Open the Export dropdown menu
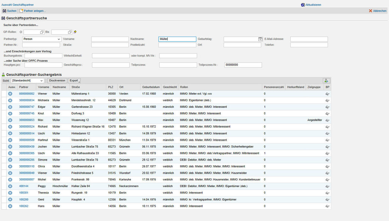Screen dimensions: 389x221 [x=74, y=80]
